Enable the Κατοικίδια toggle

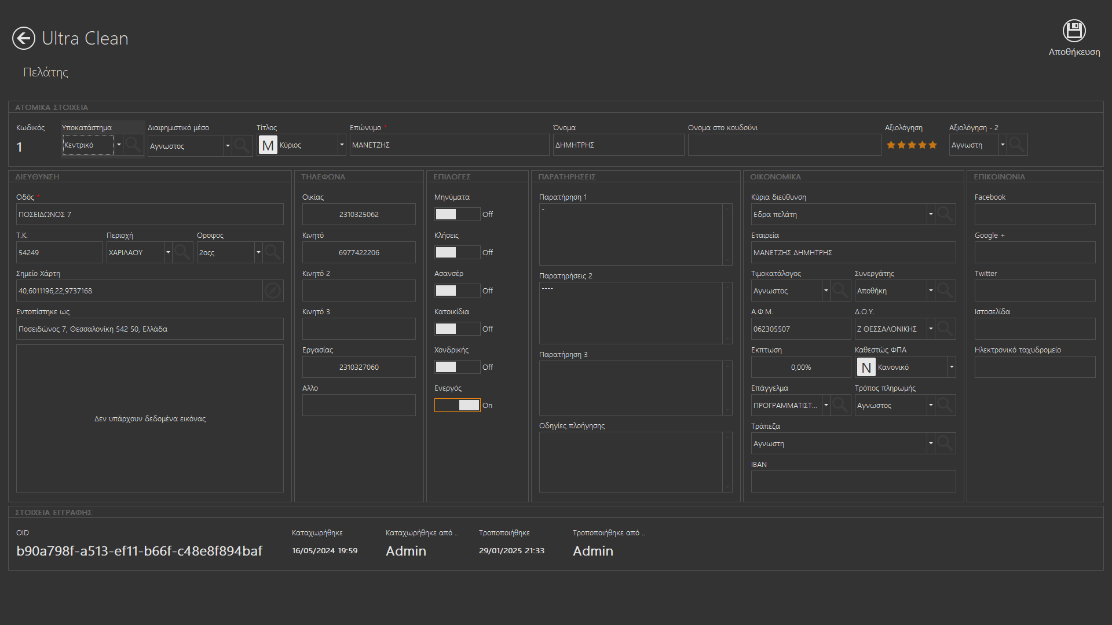pos(457,329)
